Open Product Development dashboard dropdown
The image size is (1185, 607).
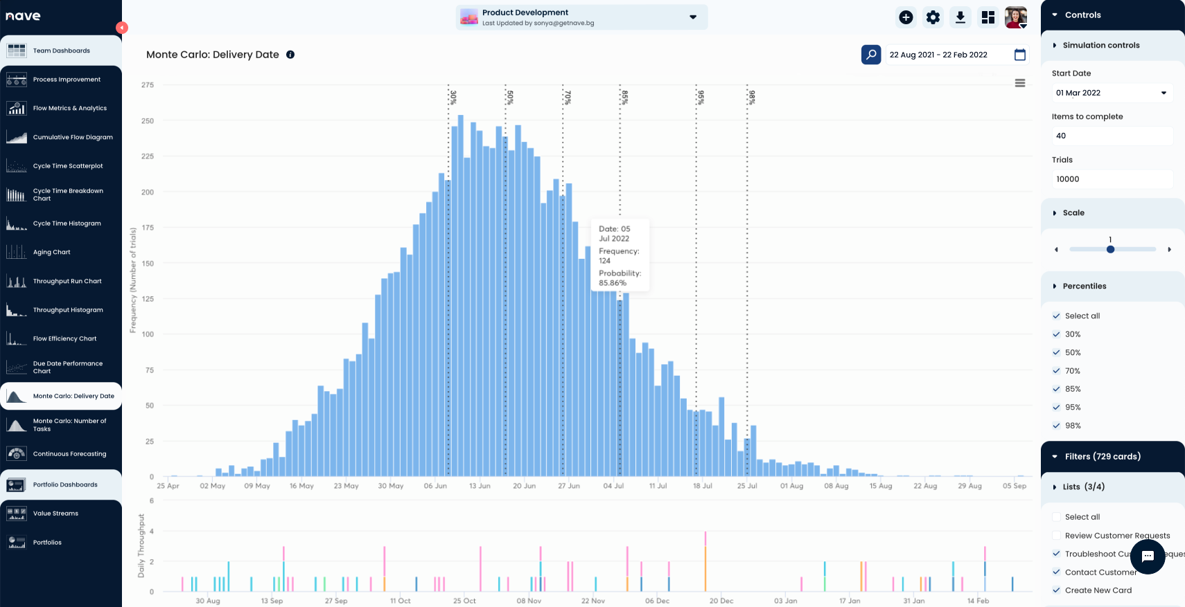tap(582, 17)
